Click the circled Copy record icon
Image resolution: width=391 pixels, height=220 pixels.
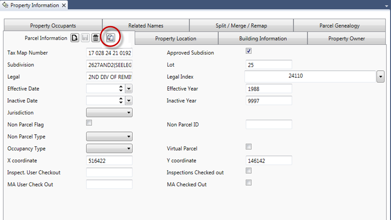pos(110,38)
